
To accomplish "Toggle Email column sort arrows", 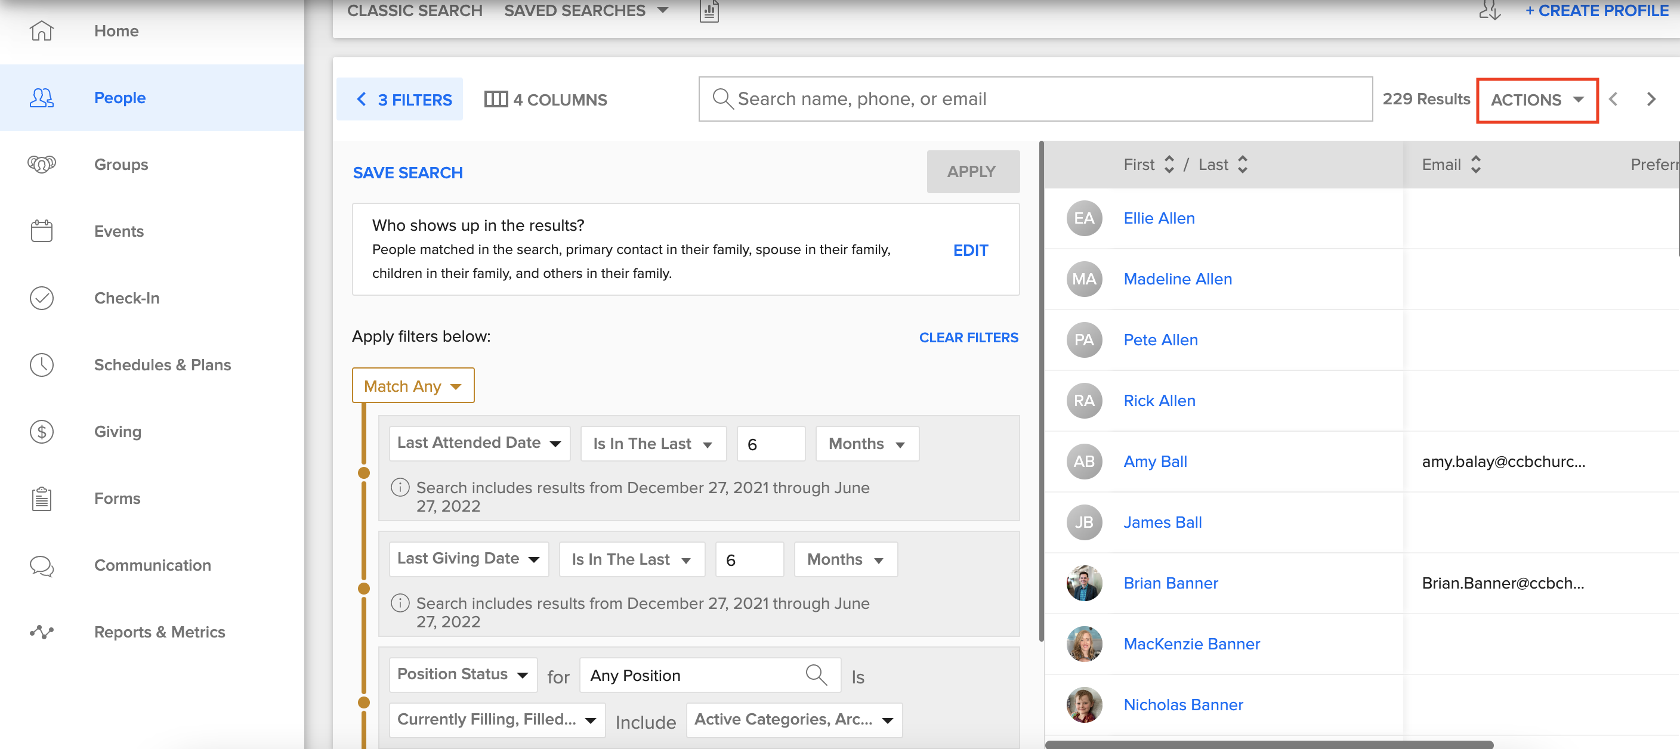I will (1475, 164).
